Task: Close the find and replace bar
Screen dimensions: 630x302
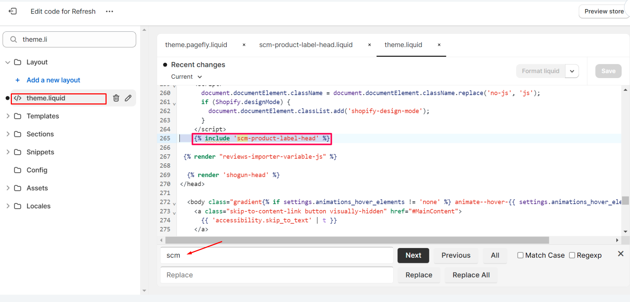Action: 620,254
